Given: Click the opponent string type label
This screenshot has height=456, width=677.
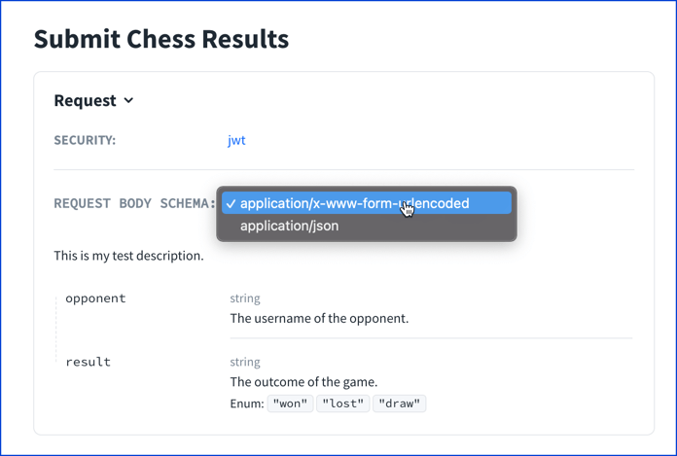Looking at the screenshot, I should point(245,298).
